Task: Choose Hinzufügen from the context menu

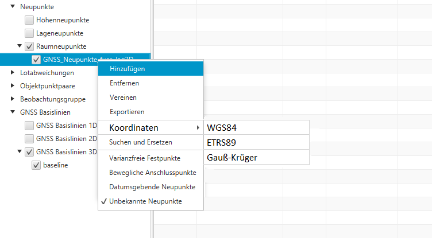Action: (x=127, y=69)
